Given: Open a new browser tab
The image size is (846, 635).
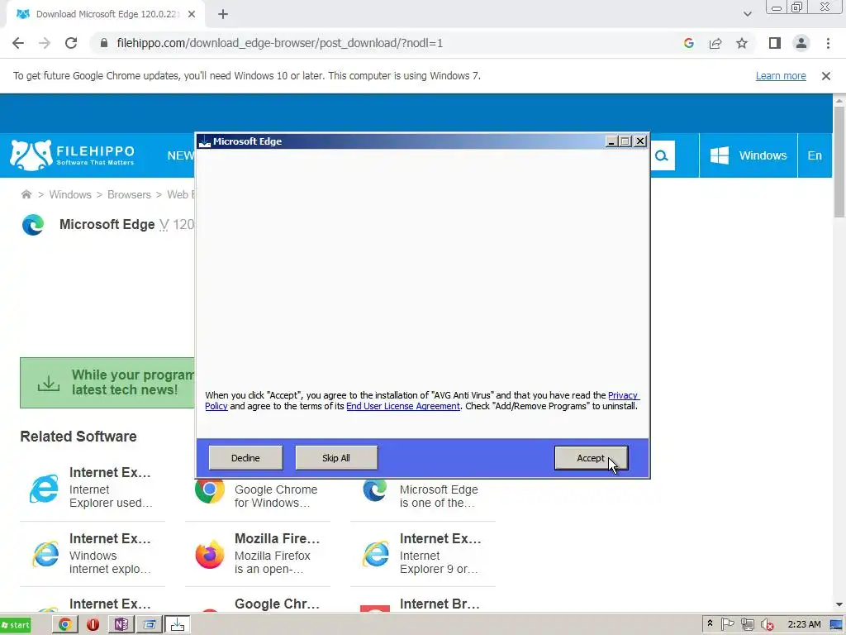Looking at the screenshot, I should click(223, 15).
